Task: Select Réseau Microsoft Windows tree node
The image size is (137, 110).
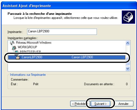Action: (34, 42)
